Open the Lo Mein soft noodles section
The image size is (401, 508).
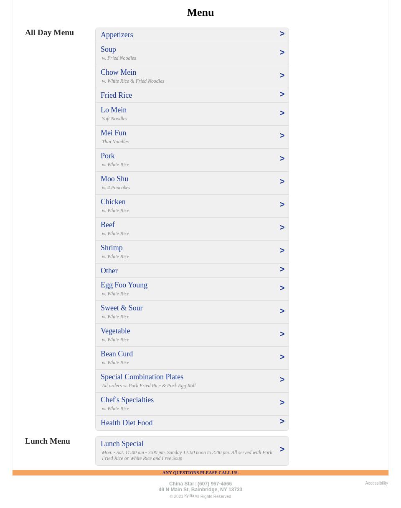(114, 110)
